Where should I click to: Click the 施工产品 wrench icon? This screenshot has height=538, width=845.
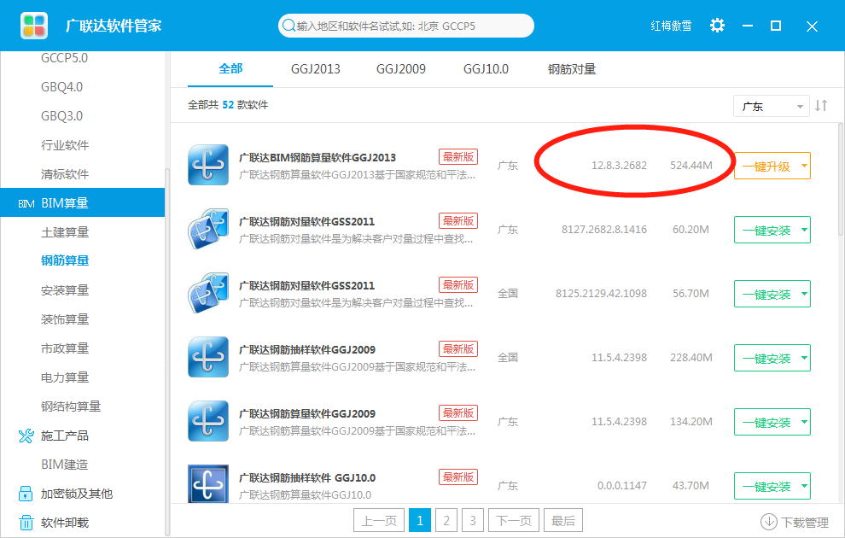(x=26, y=436)
